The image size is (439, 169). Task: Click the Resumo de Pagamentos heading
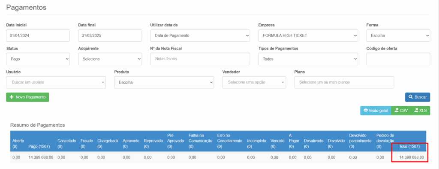coord(38,125)
